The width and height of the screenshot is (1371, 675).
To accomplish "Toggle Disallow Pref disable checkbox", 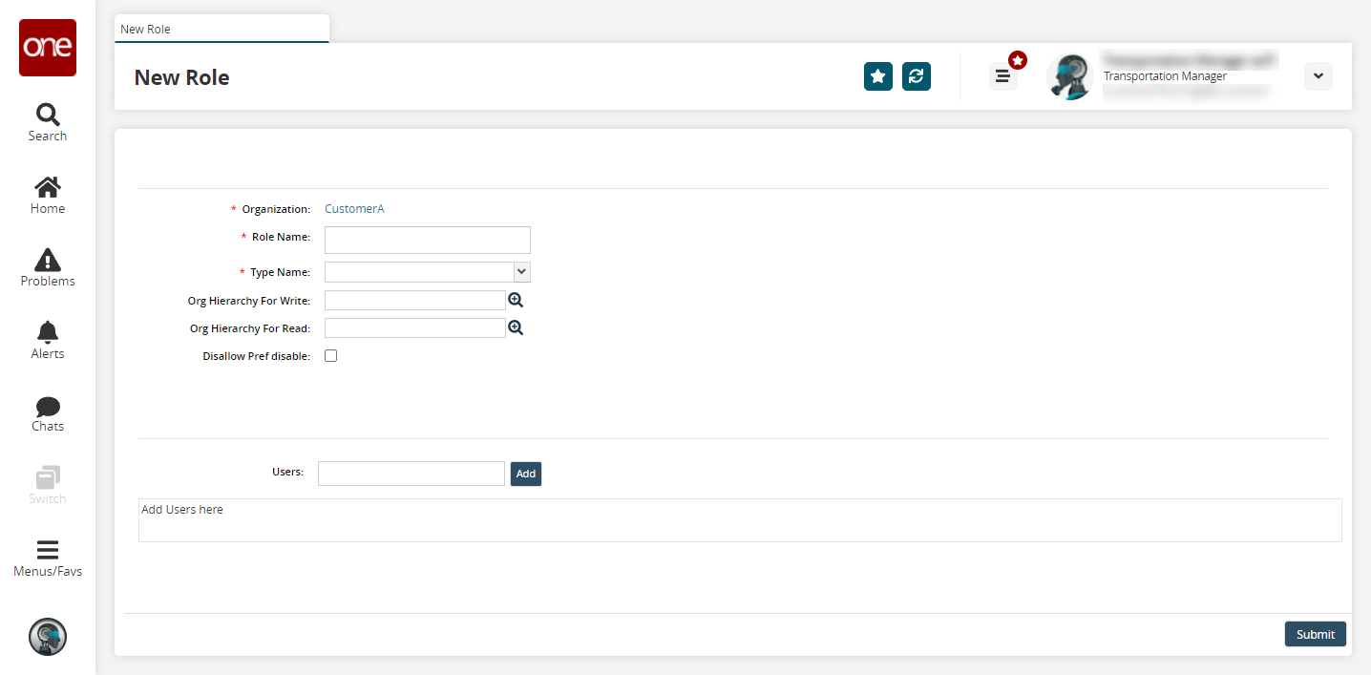I will point(331,356).
